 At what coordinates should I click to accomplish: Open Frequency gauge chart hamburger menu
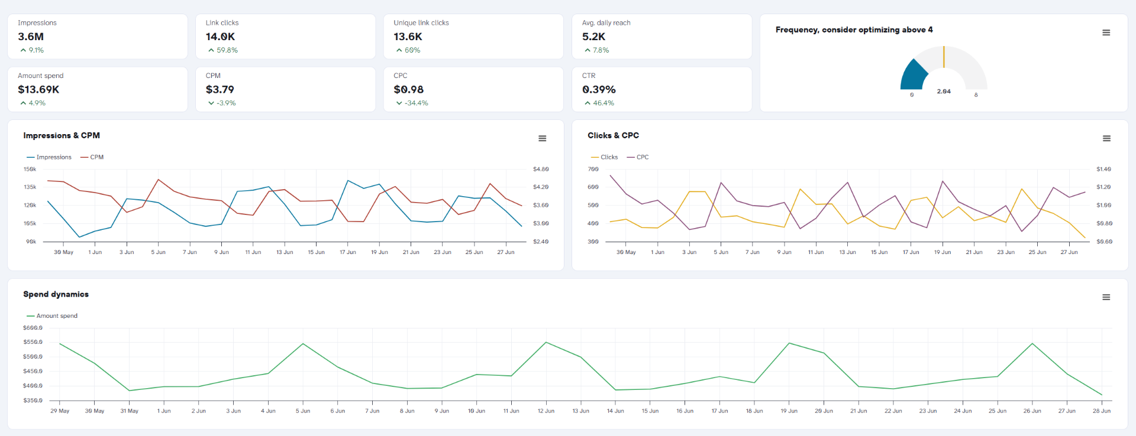coord(1106,32)
